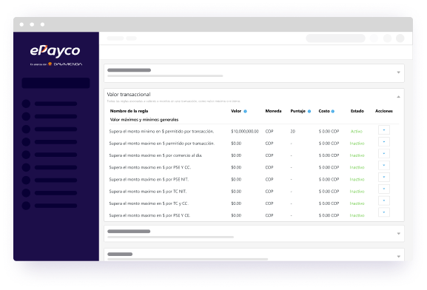The width and height of the screenshot is (427, 290).
Task: Open actions dropdown for TC y CC rule
Action: coord(384,200)
